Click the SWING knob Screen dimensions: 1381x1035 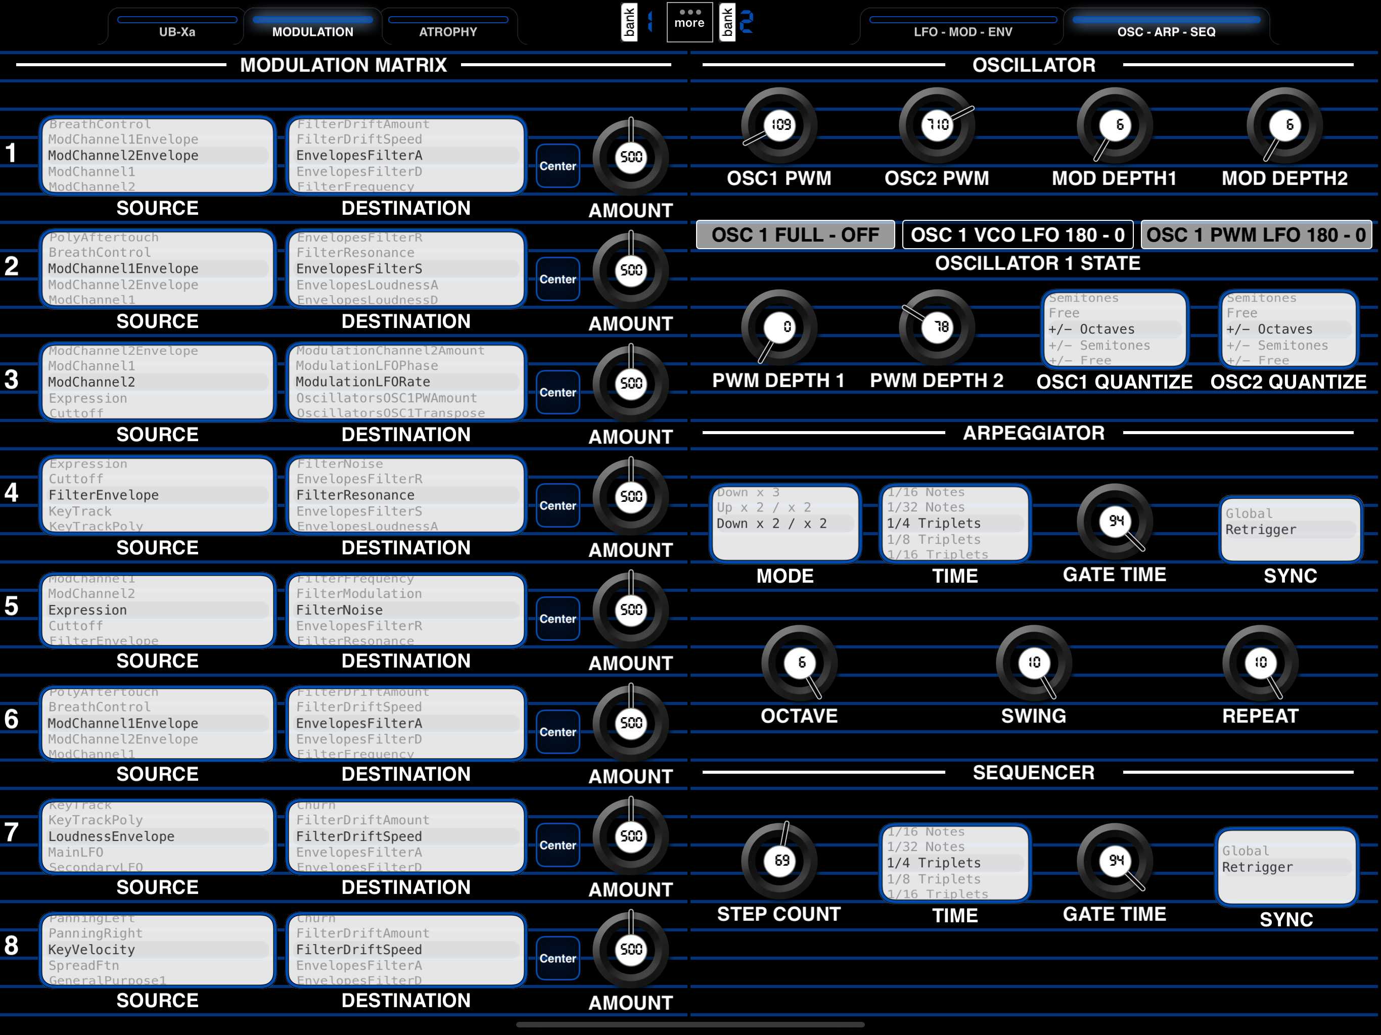pyautogui.click(x=1034, y=663)
